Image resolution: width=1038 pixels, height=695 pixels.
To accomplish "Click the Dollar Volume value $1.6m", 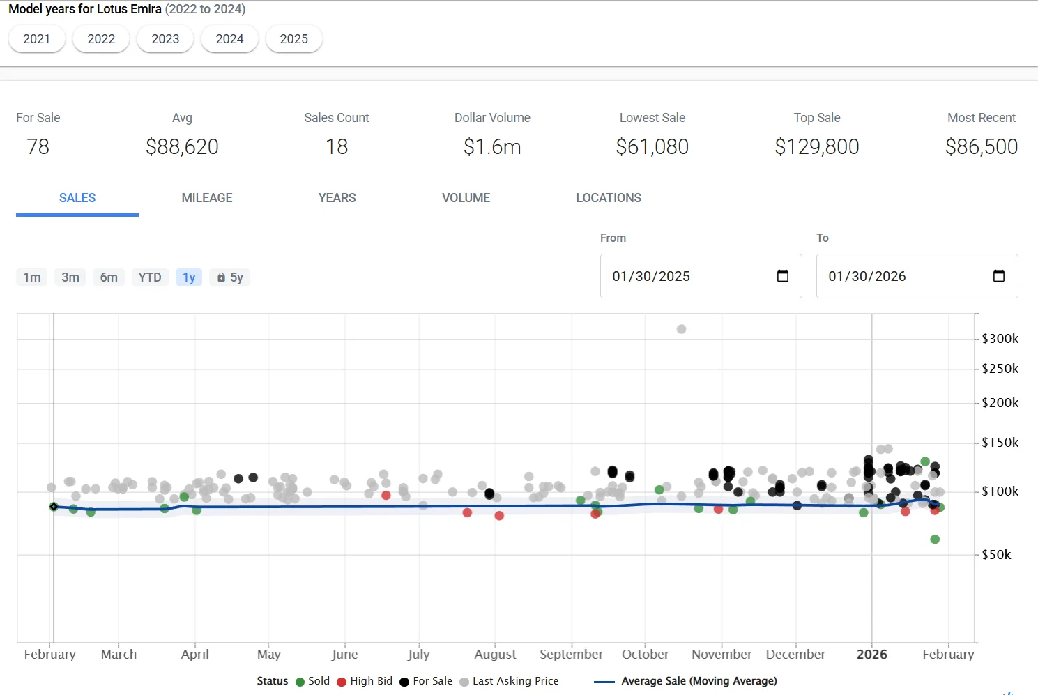I will (x=492, y=147).
